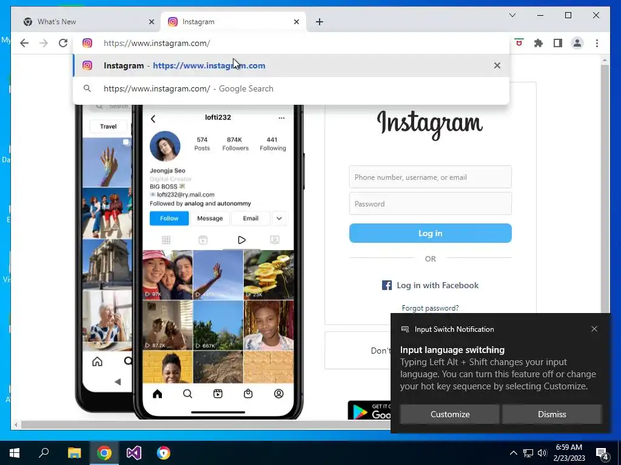Open the Forgot password link
621x465 pixels.
[x=430, y=308]
